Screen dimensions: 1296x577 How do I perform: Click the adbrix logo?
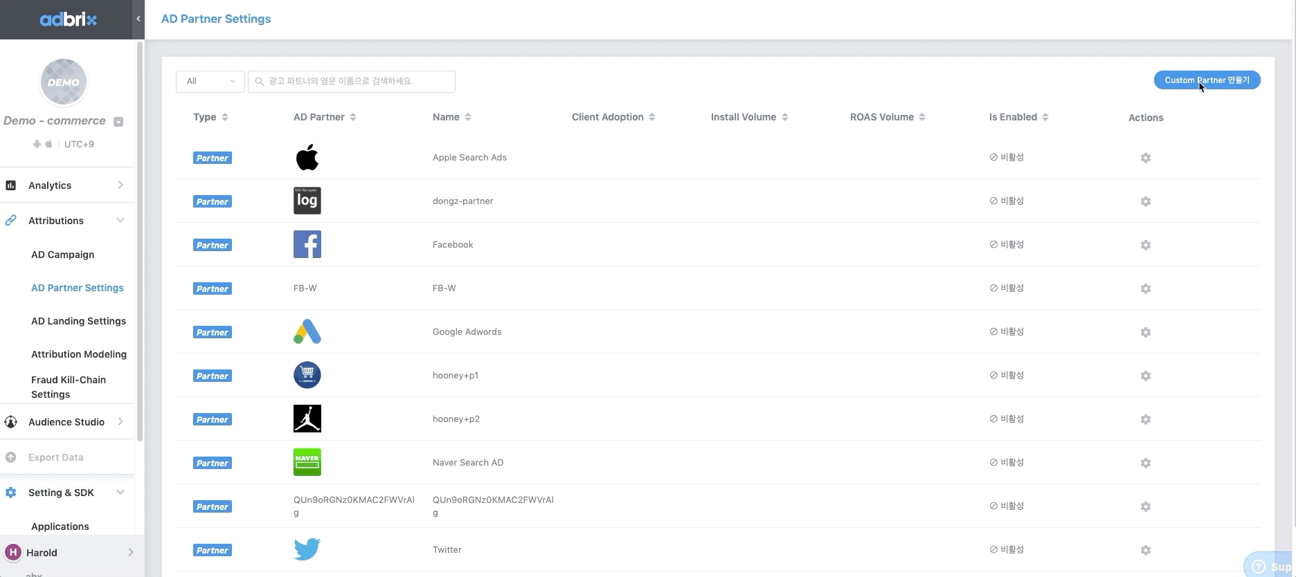pos(68,19)
